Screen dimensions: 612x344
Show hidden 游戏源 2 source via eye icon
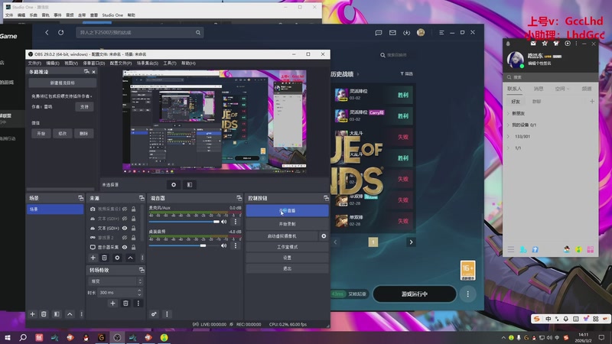tap(125, 238)
